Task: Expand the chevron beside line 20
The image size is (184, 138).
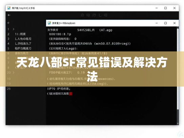Action: tap(14, 72)
